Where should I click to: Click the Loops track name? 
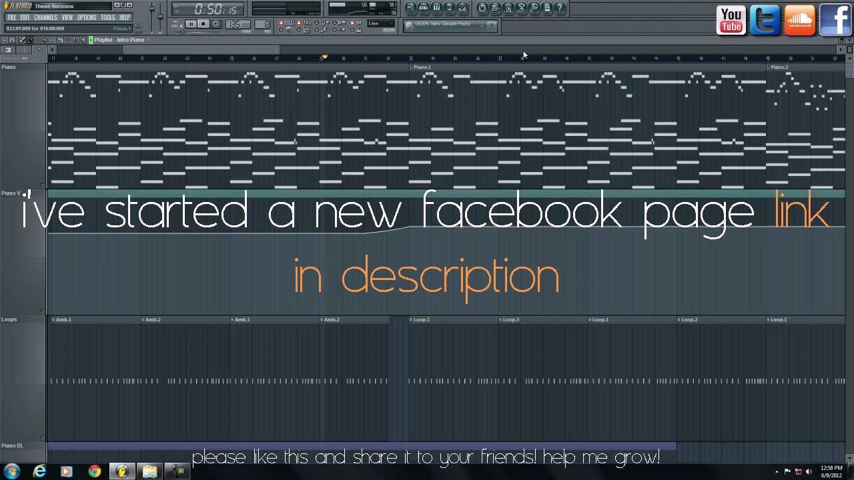(x=9, y=319)
